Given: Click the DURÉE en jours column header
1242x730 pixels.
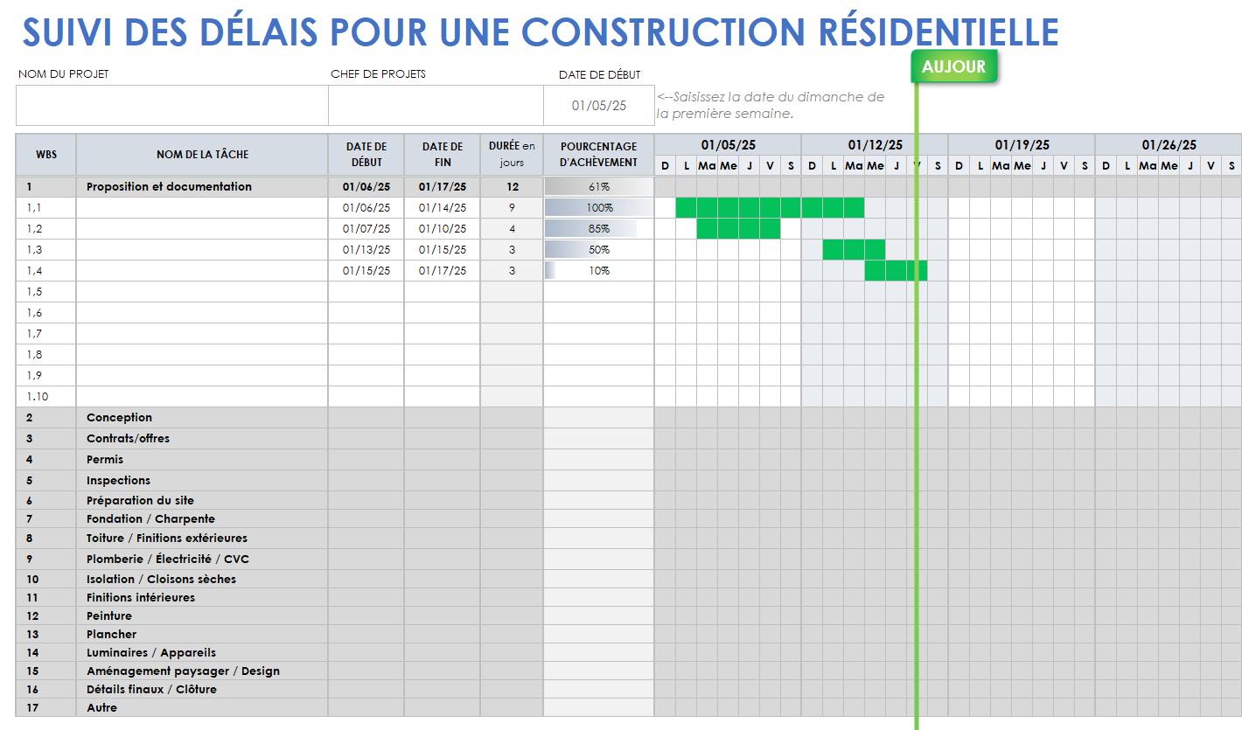Looking at the screenshot, I should click(x=512, y=155).
